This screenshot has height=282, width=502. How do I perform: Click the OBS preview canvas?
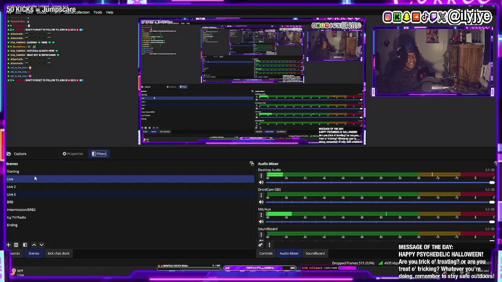252,81
